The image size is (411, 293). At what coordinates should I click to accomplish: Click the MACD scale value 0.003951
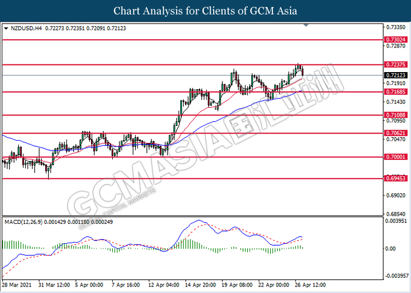coord(396,221)
